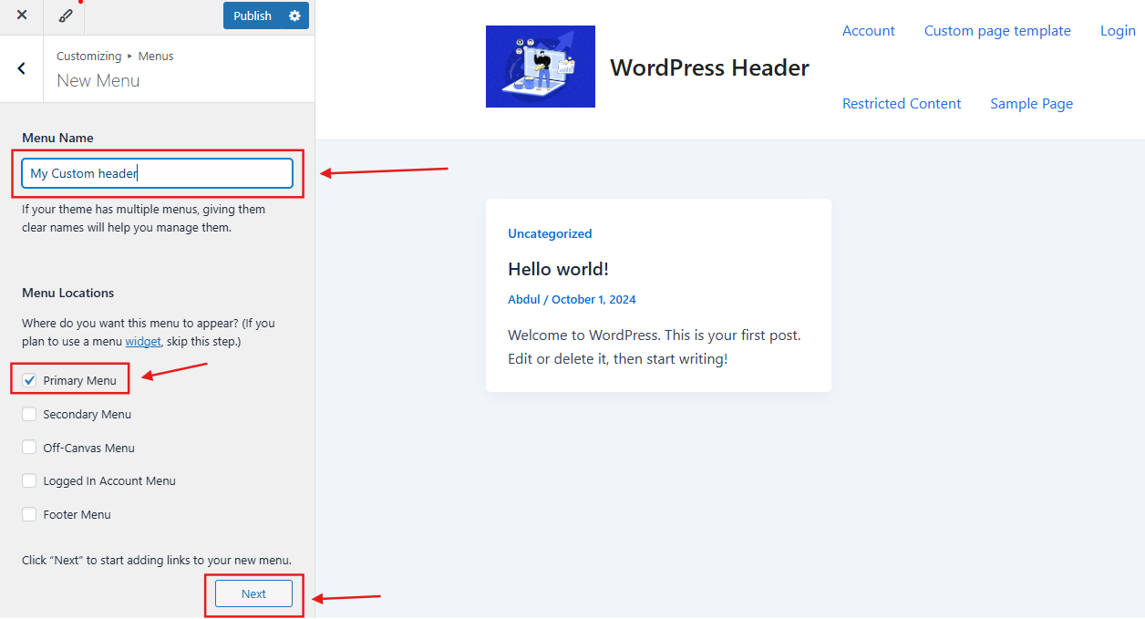Close the Customizer with the X icon
This screenshot has height=619, width=1145.
21,15
